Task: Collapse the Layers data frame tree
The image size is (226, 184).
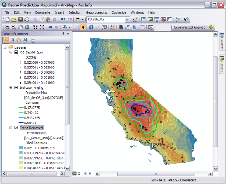Action: 5,47
